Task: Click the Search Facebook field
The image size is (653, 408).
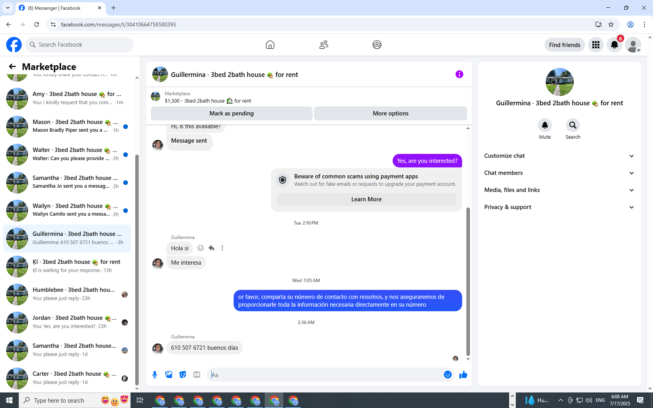Action: tap(79, 45)
